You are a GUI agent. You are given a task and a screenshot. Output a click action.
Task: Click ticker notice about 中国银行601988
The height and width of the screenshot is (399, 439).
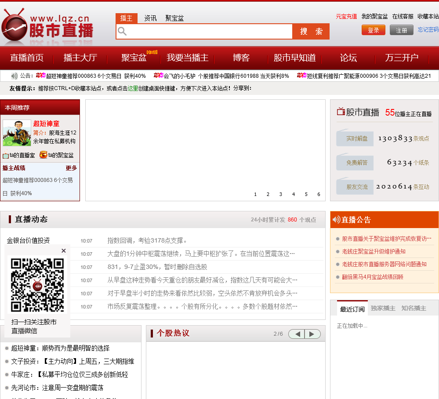click(x=226, y=76)
